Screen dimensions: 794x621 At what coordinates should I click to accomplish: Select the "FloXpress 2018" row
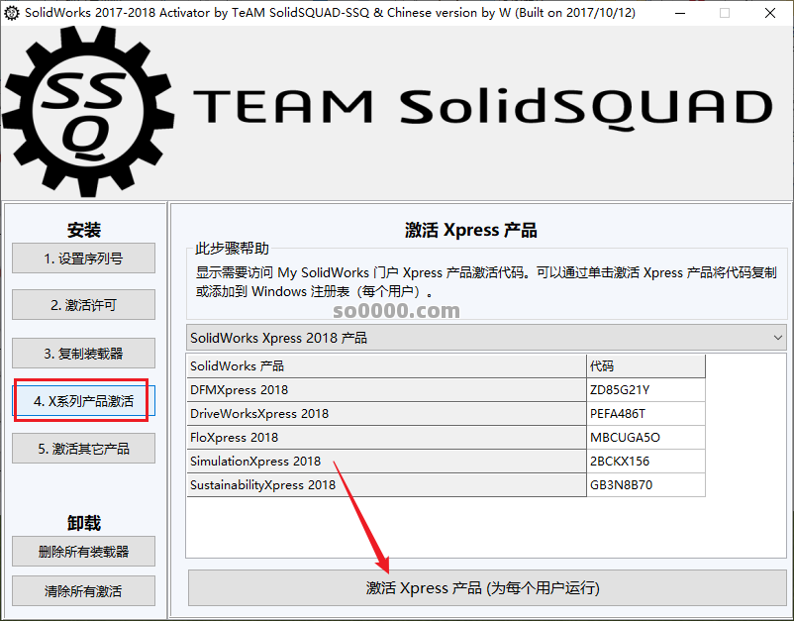point(446,437)
